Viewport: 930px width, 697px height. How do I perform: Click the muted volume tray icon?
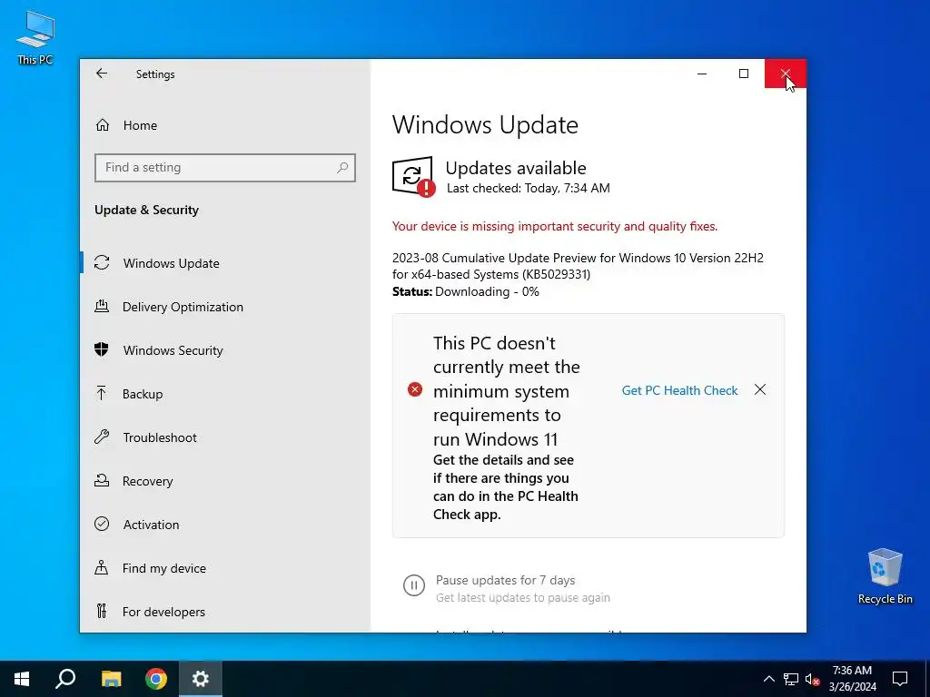pos(813,679)
